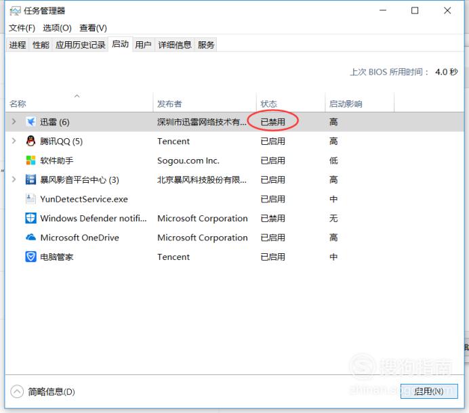The image size is (469, 413).
Task: Click the YunDetectService.exe file icon
Action: (x=30, y=199)
